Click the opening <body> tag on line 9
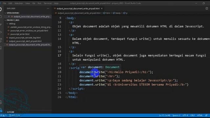 [71, 18]
